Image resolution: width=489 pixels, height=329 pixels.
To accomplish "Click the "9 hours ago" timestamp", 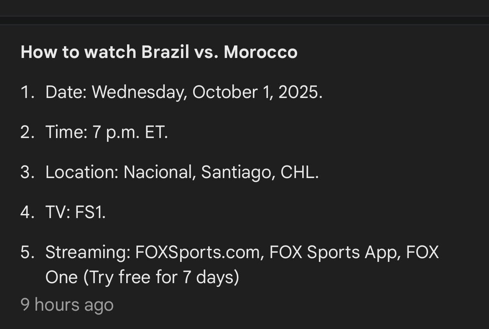I will [x=67, y=305].
